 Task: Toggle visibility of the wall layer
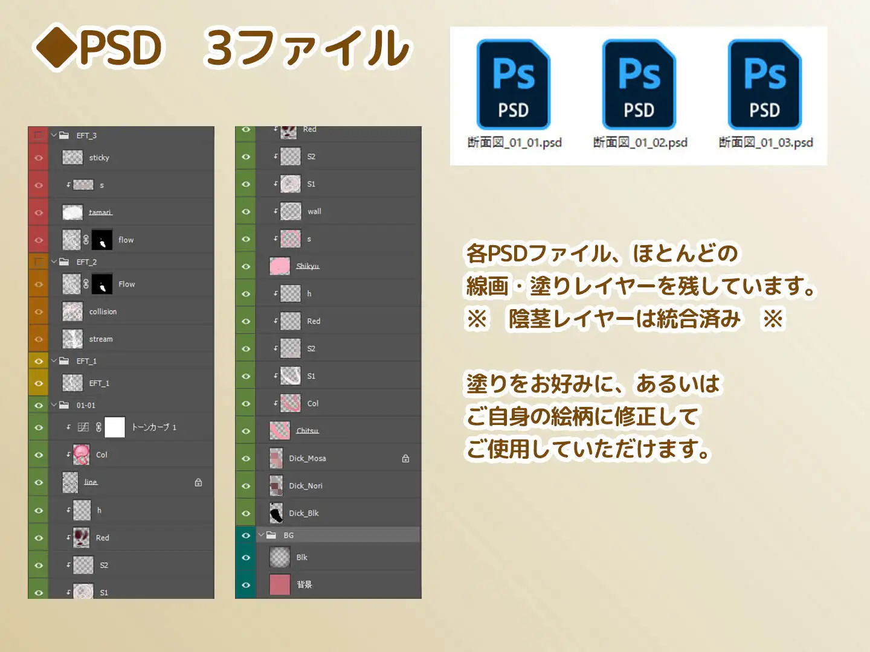coord(246,211)
